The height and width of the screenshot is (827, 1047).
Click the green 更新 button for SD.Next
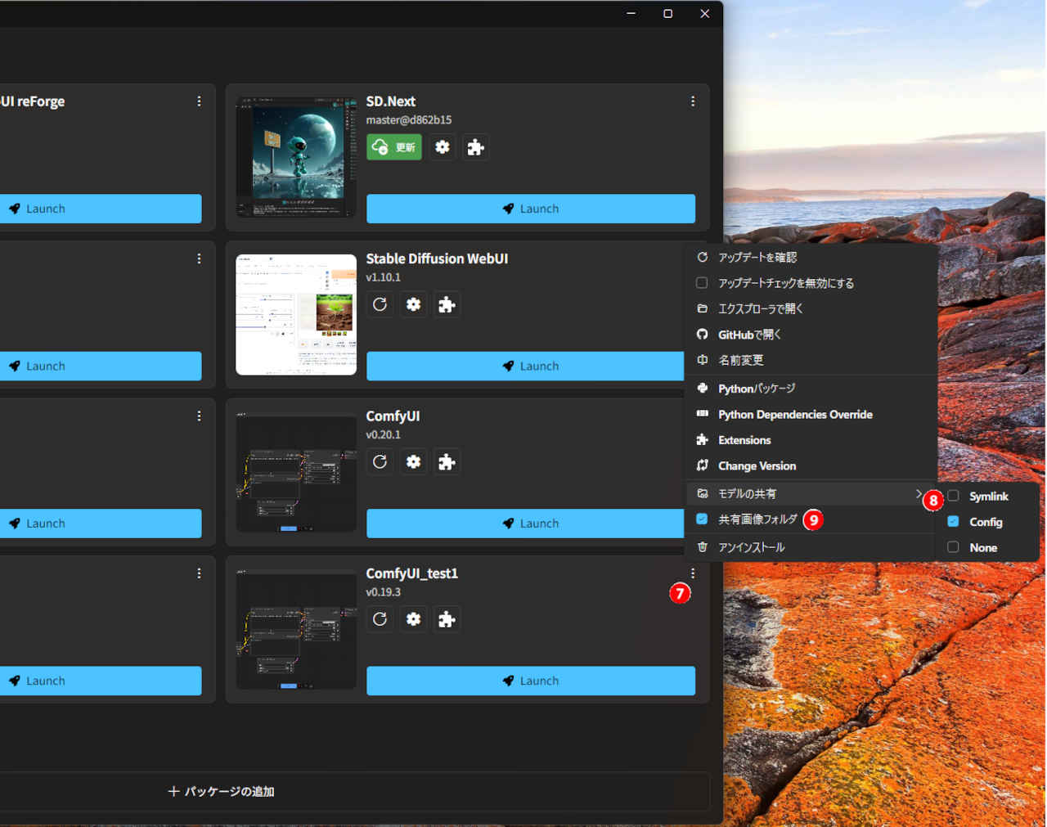click(394, 147)
